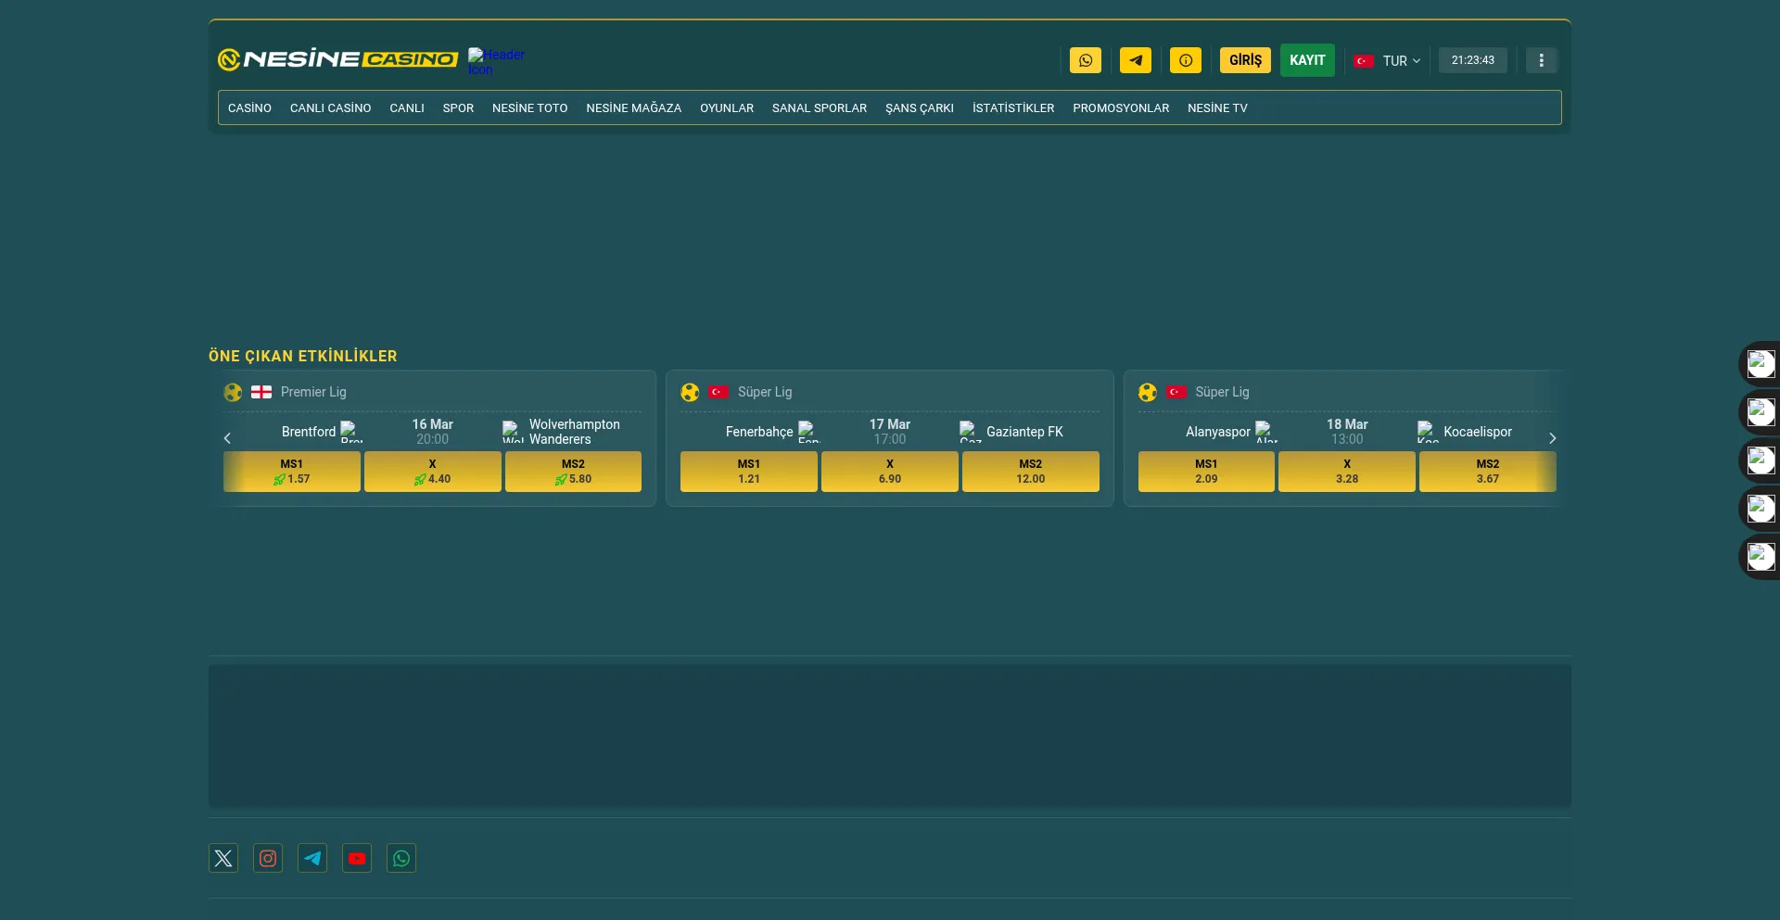Click the Gaziantep FK team name
This screenshot has width=1780, height=920.
click(1024, 432)
